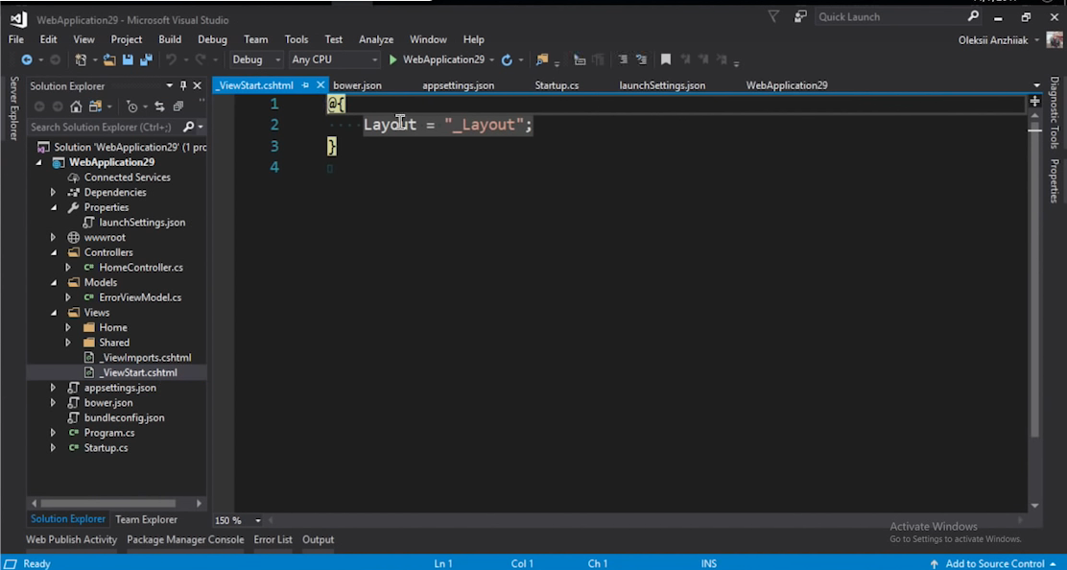Switch to the bower.json tab
Image resolution: width=1067 pixels, height=570 pixels.
click(357, 85)
